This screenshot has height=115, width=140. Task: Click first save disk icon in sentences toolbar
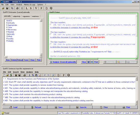tap(16, 75)
